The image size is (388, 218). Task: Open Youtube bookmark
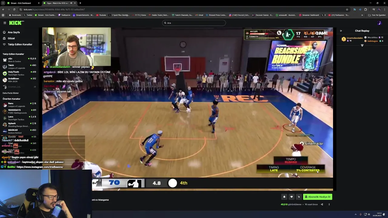tap(101, 15)
